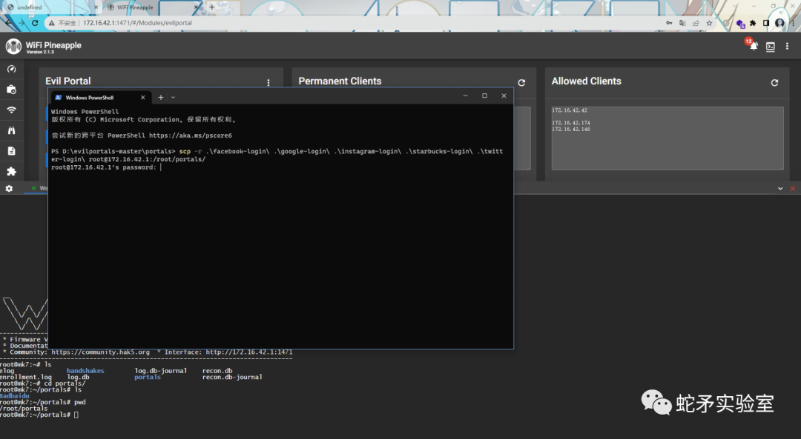Open the three-dot menu in Pineapple header
801x439 pixels.
(787, 47)
